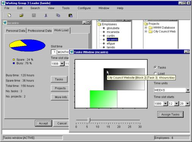This screenshot has width=192, height=142.
Task: Click the time slider thumb
Action: point(89,120)
